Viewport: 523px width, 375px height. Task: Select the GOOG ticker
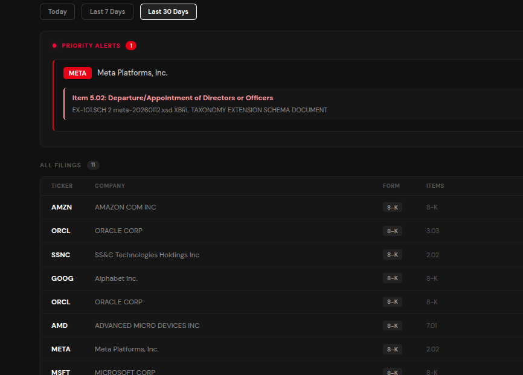pyautogui.click(x=62, y=278)
